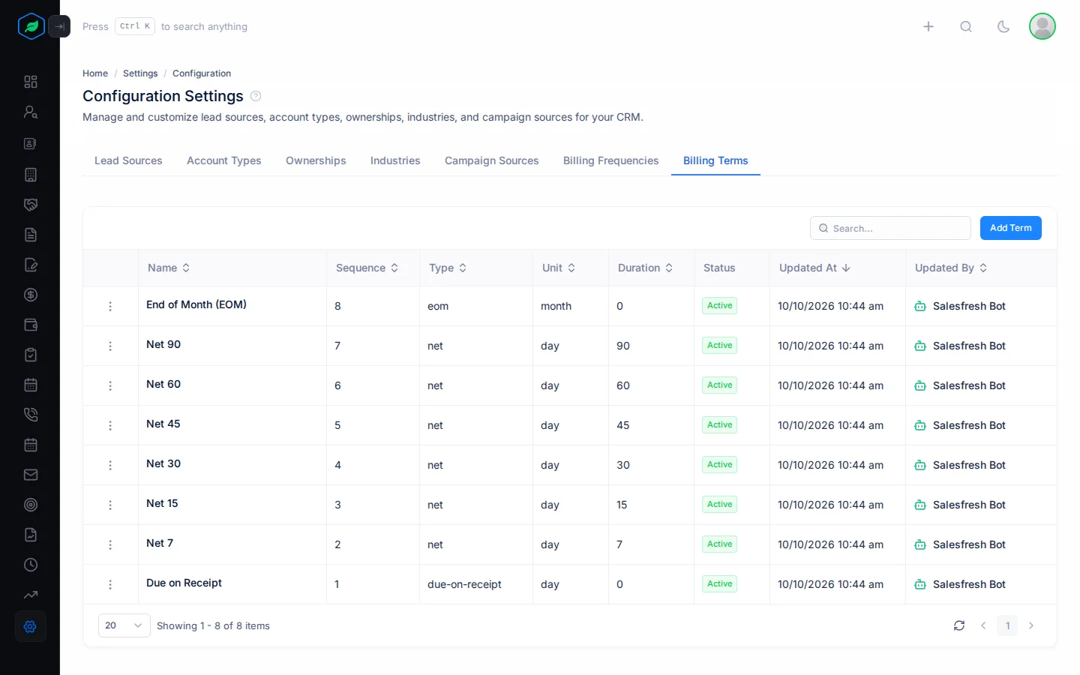Image resolution: width=1080 pixels, height=675 pixels.
Task: Click the plus quick-create icon in header
Action: (928, 26)
